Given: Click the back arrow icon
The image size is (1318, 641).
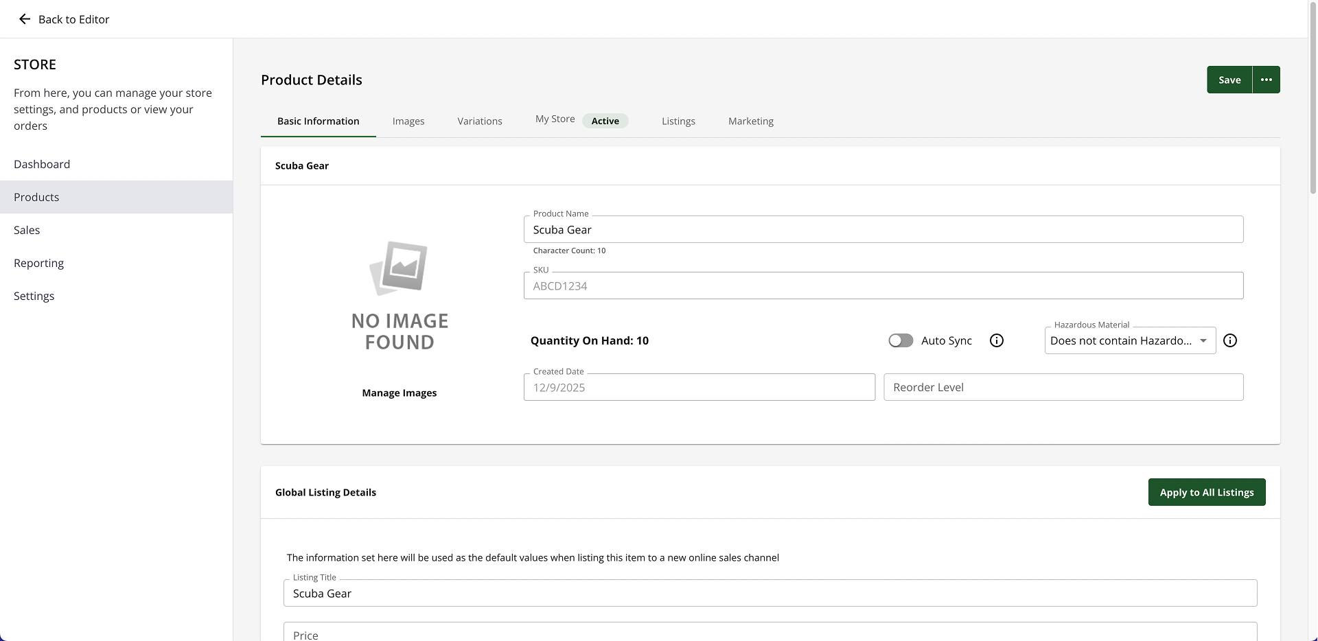Looking at the screenshot, I should (x=25, y=19).
